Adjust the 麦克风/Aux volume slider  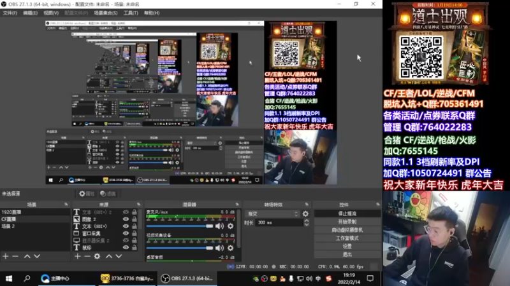[x=180, y=226]
